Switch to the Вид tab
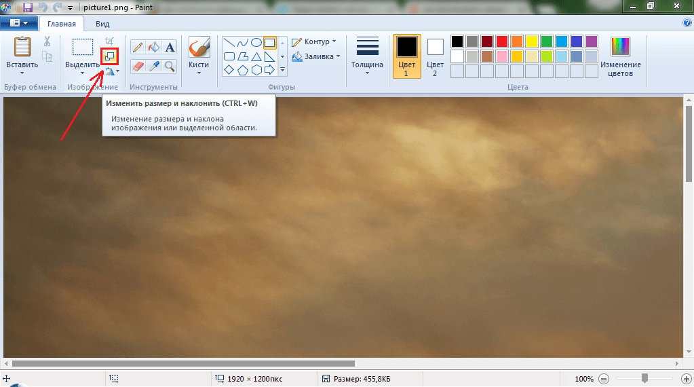The image size is (694, 387). coord(102,24)
